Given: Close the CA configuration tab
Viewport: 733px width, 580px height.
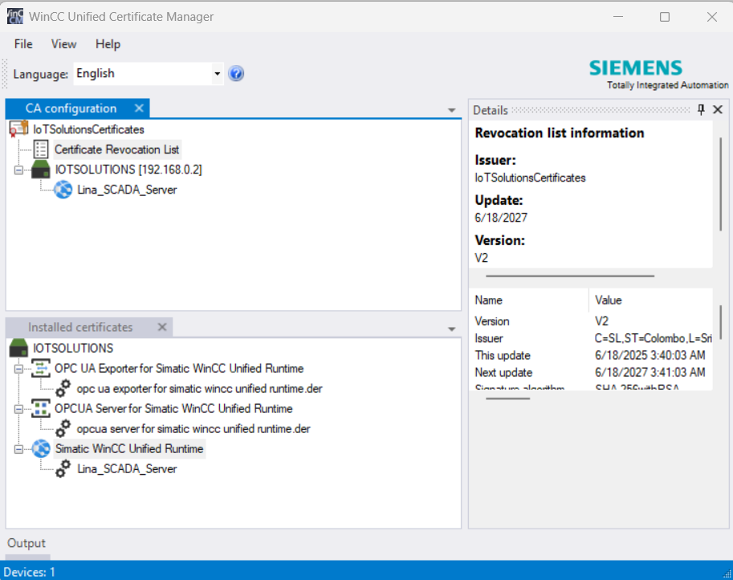Looking at the screenshot, I should [139, 108].
